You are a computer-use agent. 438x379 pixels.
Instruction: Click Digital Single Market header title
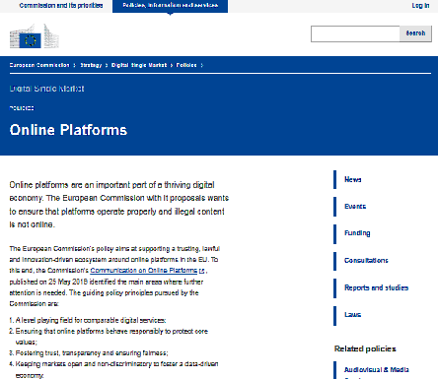pyautogui.click(x=46, y=89)
